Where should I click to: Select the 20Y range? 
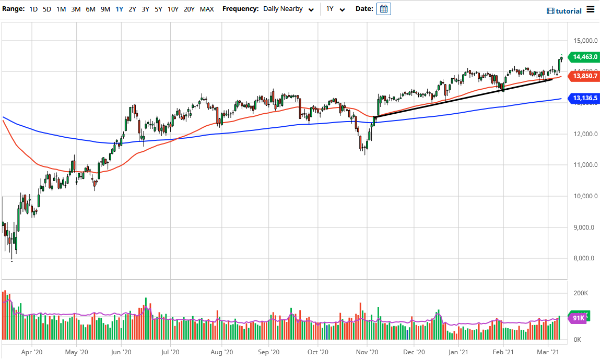pyautogui.click(x=188, y=9)
